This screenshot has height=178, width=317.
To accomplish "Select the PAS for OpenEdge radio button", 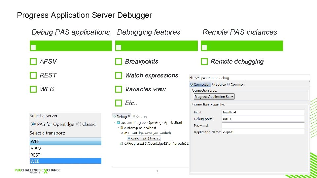I will pyautogui.click(x=33, y=124).
